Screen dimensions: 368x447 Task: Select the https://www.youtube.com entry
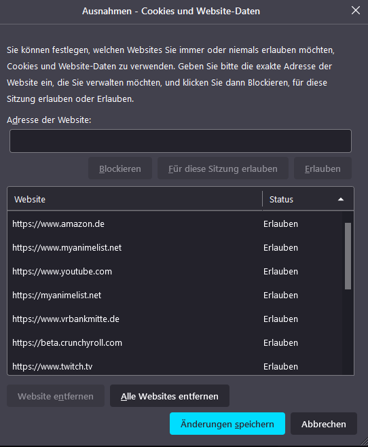(x=175, y=272)
